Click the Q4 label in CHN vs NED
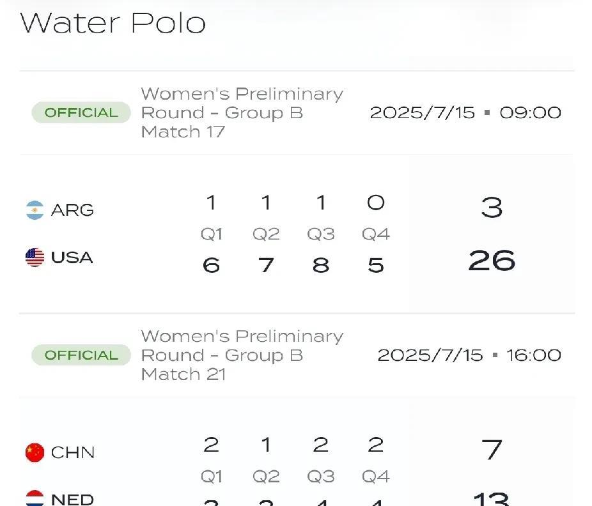 (x=376, y=477)
